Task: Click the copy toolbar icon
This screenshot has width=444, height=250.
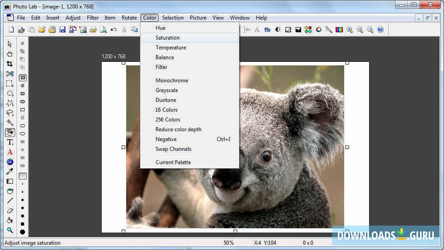Action: (134, 29)
